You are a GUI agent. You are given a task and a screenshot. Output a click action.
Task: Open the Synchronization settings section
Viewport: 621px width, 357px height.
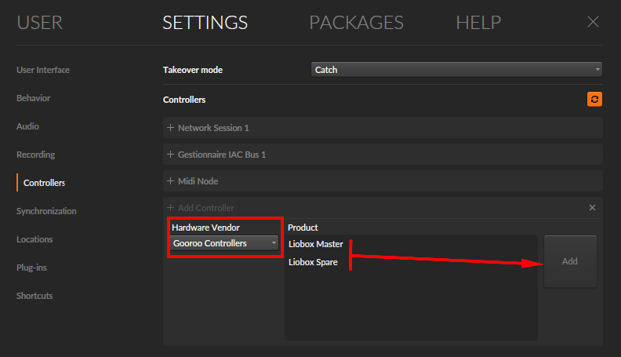click(x=46, y=211)
